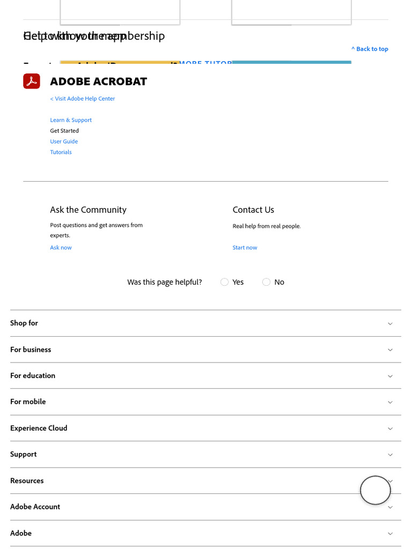This screenshot has height=549, width=412.
Task: Click Start now under Contact Us
Action: pyautogui.click(x=245, y=248)
